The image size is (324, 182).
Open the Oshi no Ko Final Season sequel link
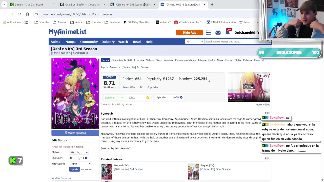click(x=215, y=169)
